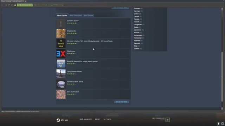Open the EliteConan EX thumbnail
225x126 pixels.
click(61, 54)
